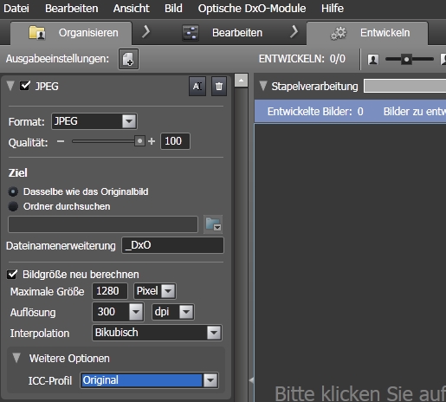Select Ordner durchsuchen radio button
Viewport: 446px width, 402px height.
tap(13, 206)
